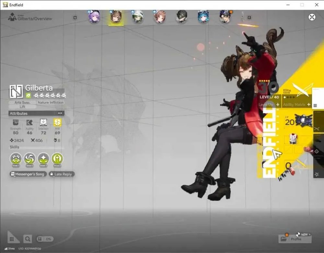Click the three-line list icon on white panel
324x253 pixels.
tap(315, 105)
